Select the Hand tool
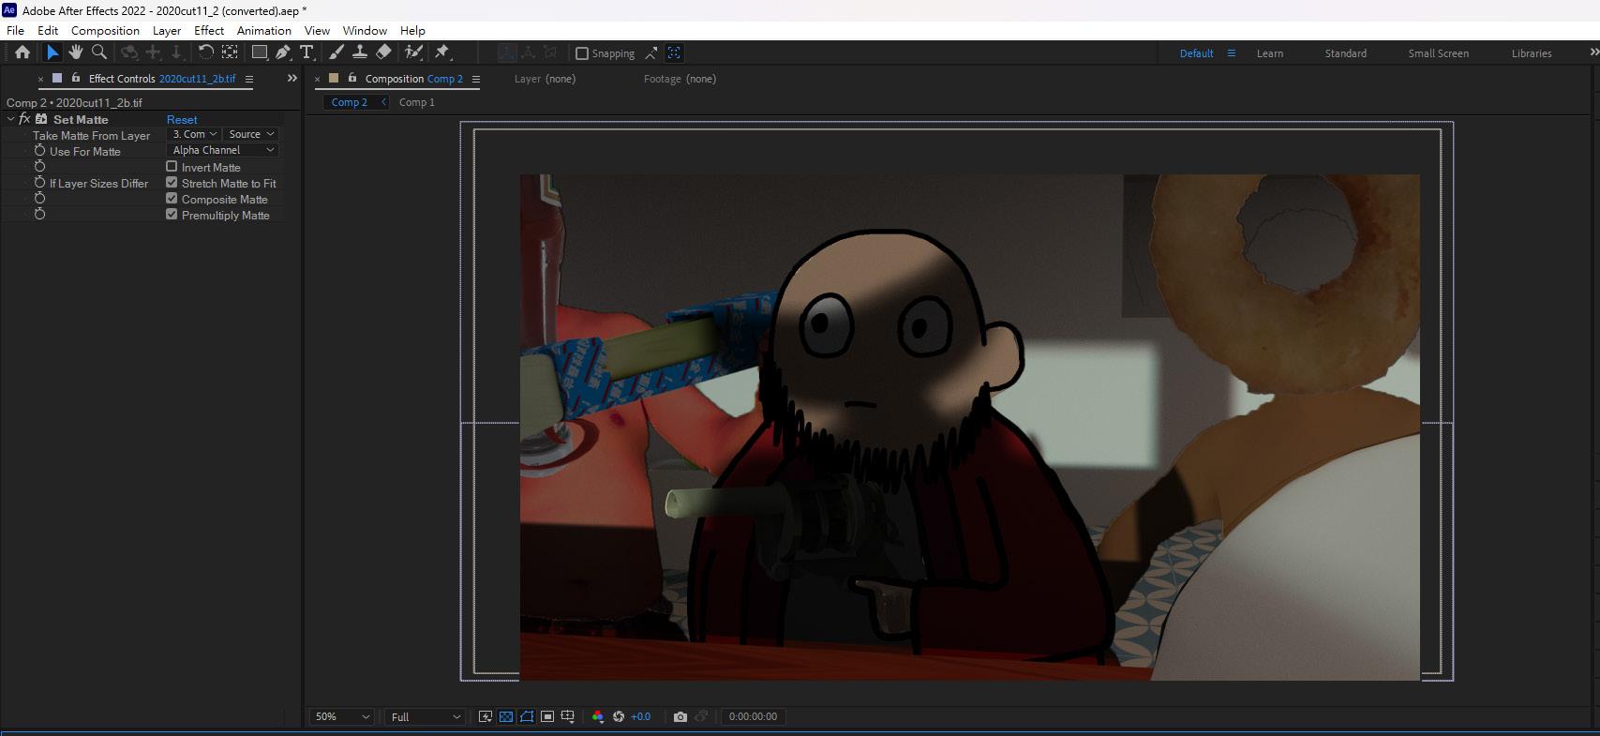This screenshot has width=1600, height=736. 76,53
